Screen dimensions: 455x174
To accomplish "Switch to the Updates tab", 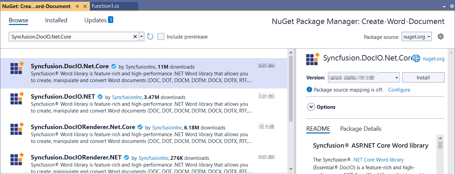I will click(96, 20).
